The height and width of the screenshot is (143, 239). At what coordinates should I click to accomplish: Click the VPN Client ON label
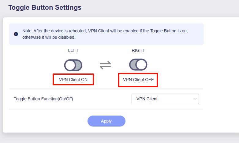pyautogui.click(x=73, y=80)
